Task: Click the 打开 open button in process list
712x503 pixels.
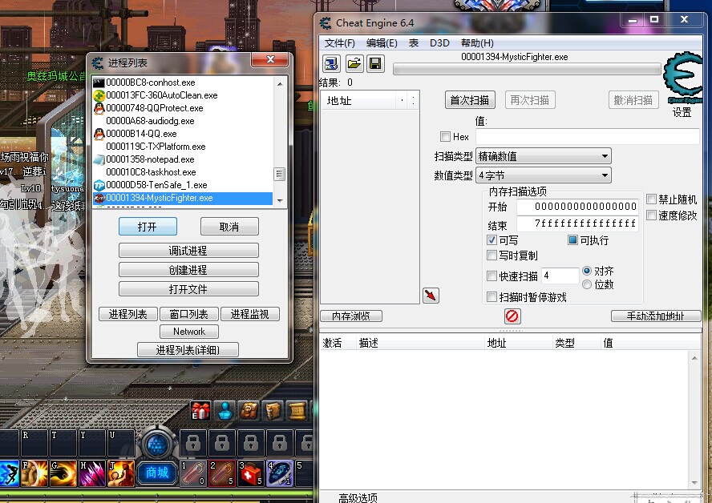Action: (148, 227)
